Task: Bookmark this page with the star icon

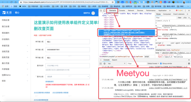Action: [x=113, y=2]
